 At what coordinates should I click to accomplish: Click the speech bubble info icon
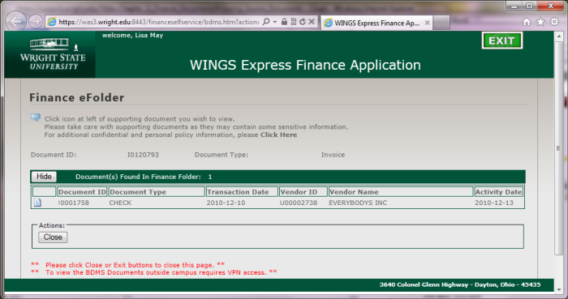click(x=36, y=117)
